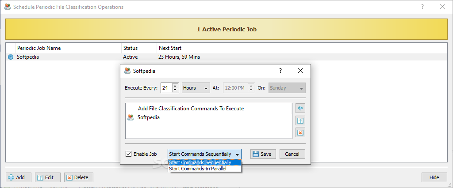This screenshot has width=453, height=188.
Task: Save the periodic job settings
Action: [263, 154]
